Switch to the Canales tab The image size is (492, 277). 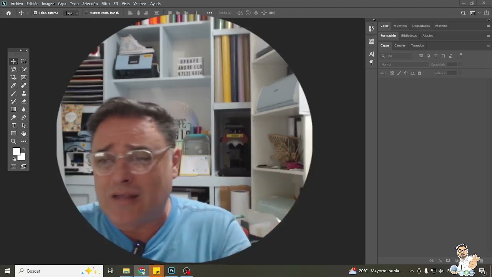tap(400, 45)
